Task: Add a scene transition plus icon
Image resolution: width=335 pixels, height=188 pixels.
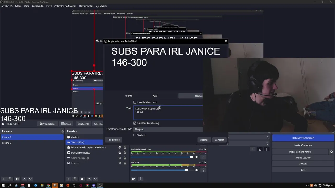Action: coord(253,149)
